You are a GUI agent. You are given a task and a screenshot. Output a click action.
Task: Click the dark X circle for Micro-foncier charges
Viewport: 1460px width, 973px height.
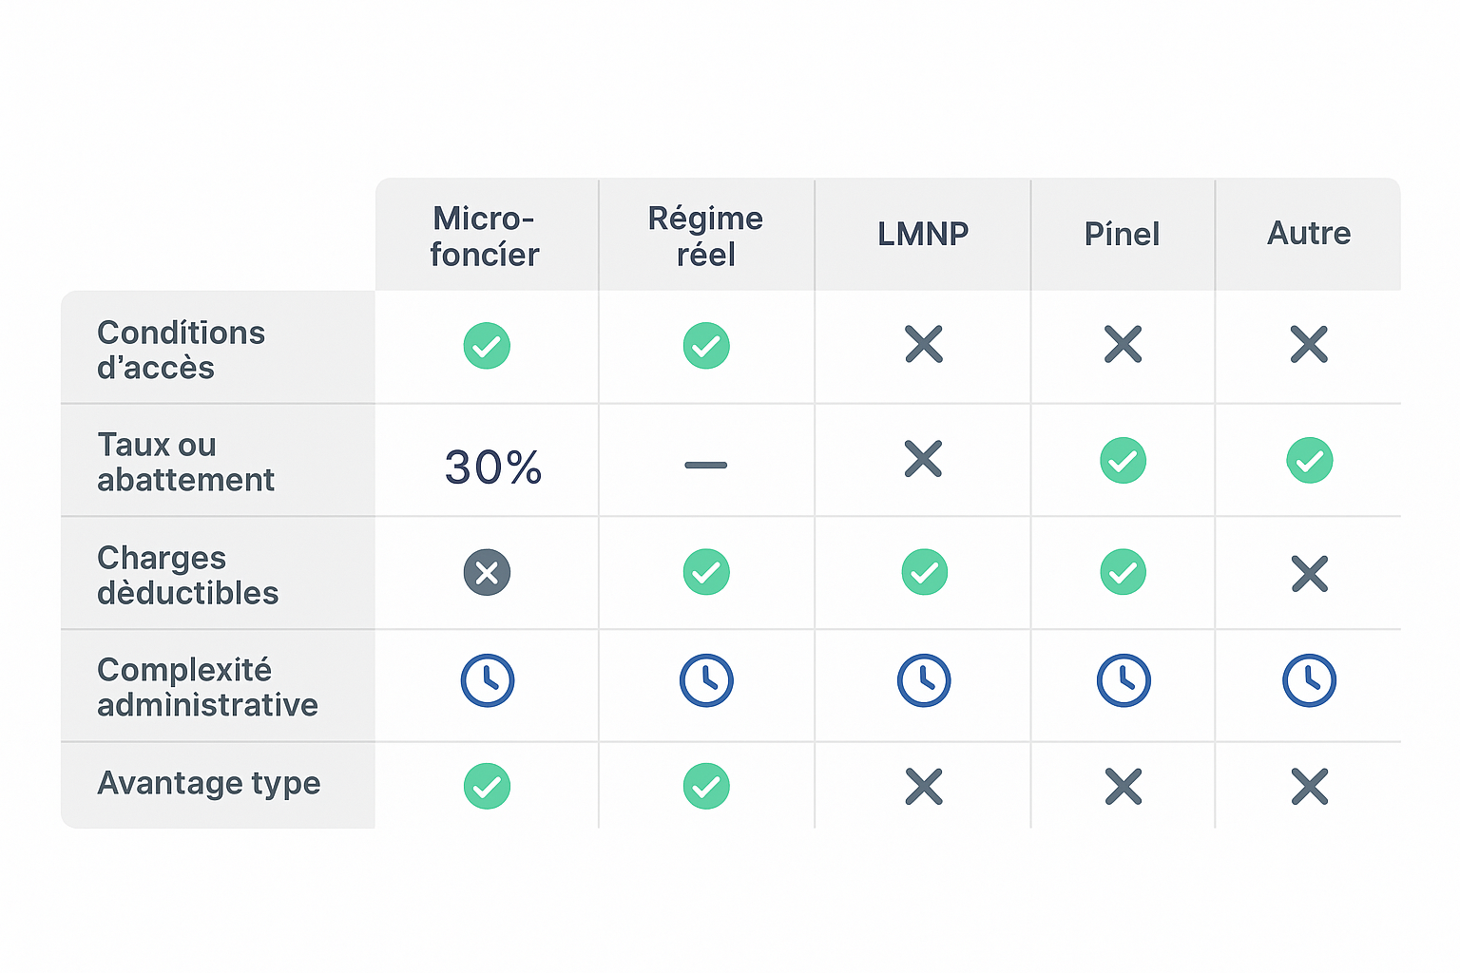point(487,572)
